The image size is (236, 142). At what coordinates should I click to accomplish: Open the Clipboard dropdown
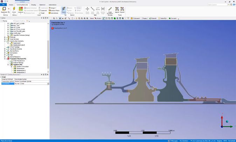(x=136, y=18)
